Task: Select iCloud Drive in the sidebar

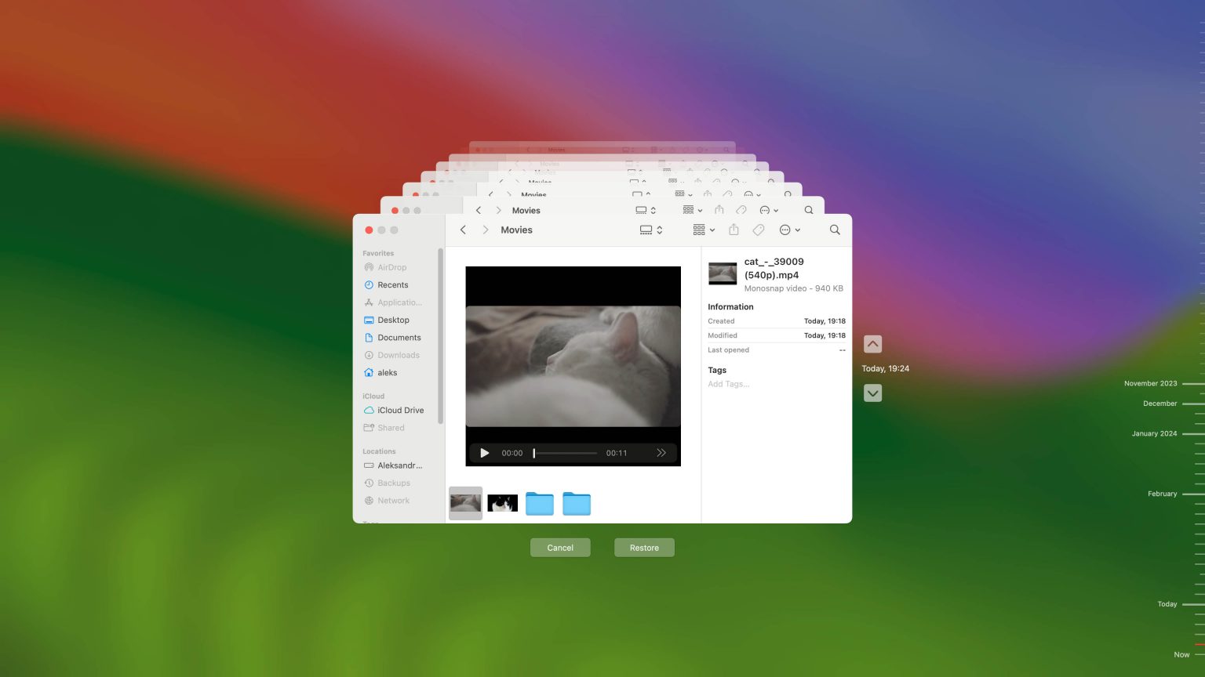Action: [x=400, y=410]
